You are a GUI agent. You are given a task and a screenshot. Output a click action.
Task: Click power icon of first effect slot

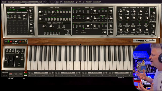tap(29, 73)
